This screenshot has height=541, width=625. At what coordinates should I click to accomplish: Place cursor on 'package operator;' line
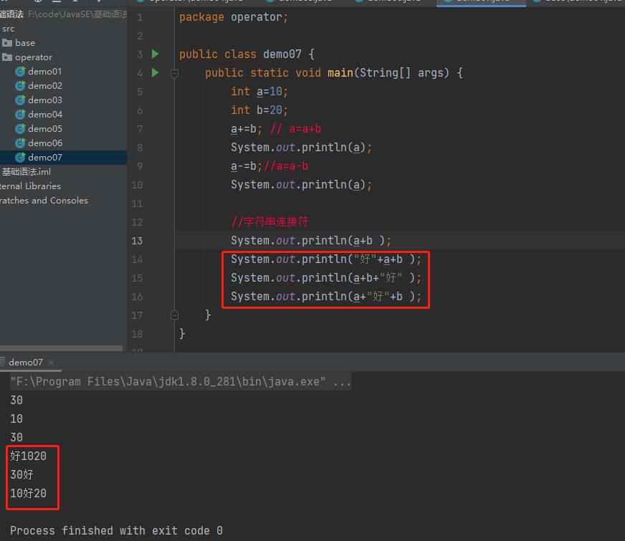[234, 17]
